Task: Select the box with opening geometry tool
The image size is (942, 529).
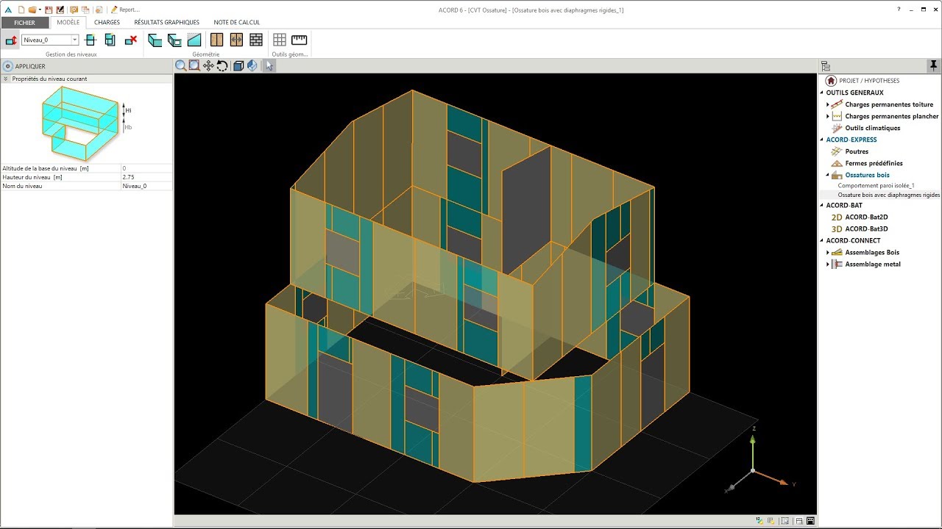Action: coord(174,40)
